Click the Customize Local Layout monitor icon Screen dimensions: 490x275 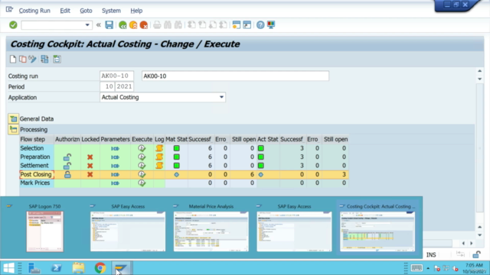pyautogui.click(x=271, y=25)
